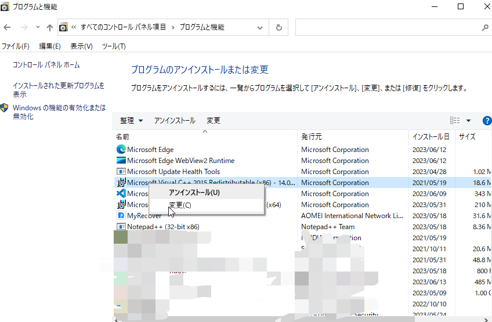Select Microsoft Update Health Tools entry

click(x=173, y=171)
